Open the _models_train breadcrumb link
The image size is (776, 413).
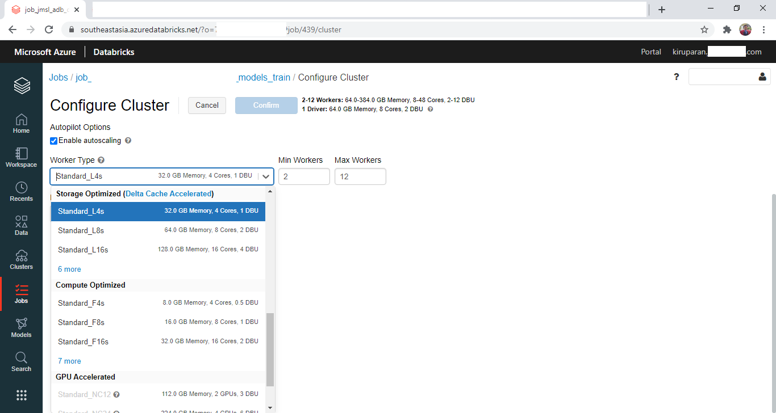tap(264, 78)
